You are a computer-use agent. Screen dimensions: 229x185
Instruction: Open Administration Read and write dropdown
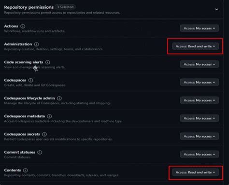click(x=195, y=46)
